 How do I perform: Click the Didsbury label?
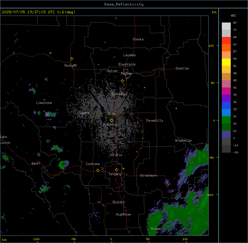[110, 124]
